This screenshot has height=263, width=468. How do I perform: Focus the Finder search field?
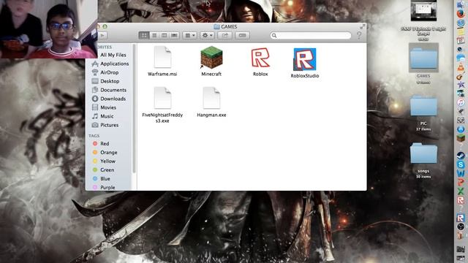click(x=310, y=36)
